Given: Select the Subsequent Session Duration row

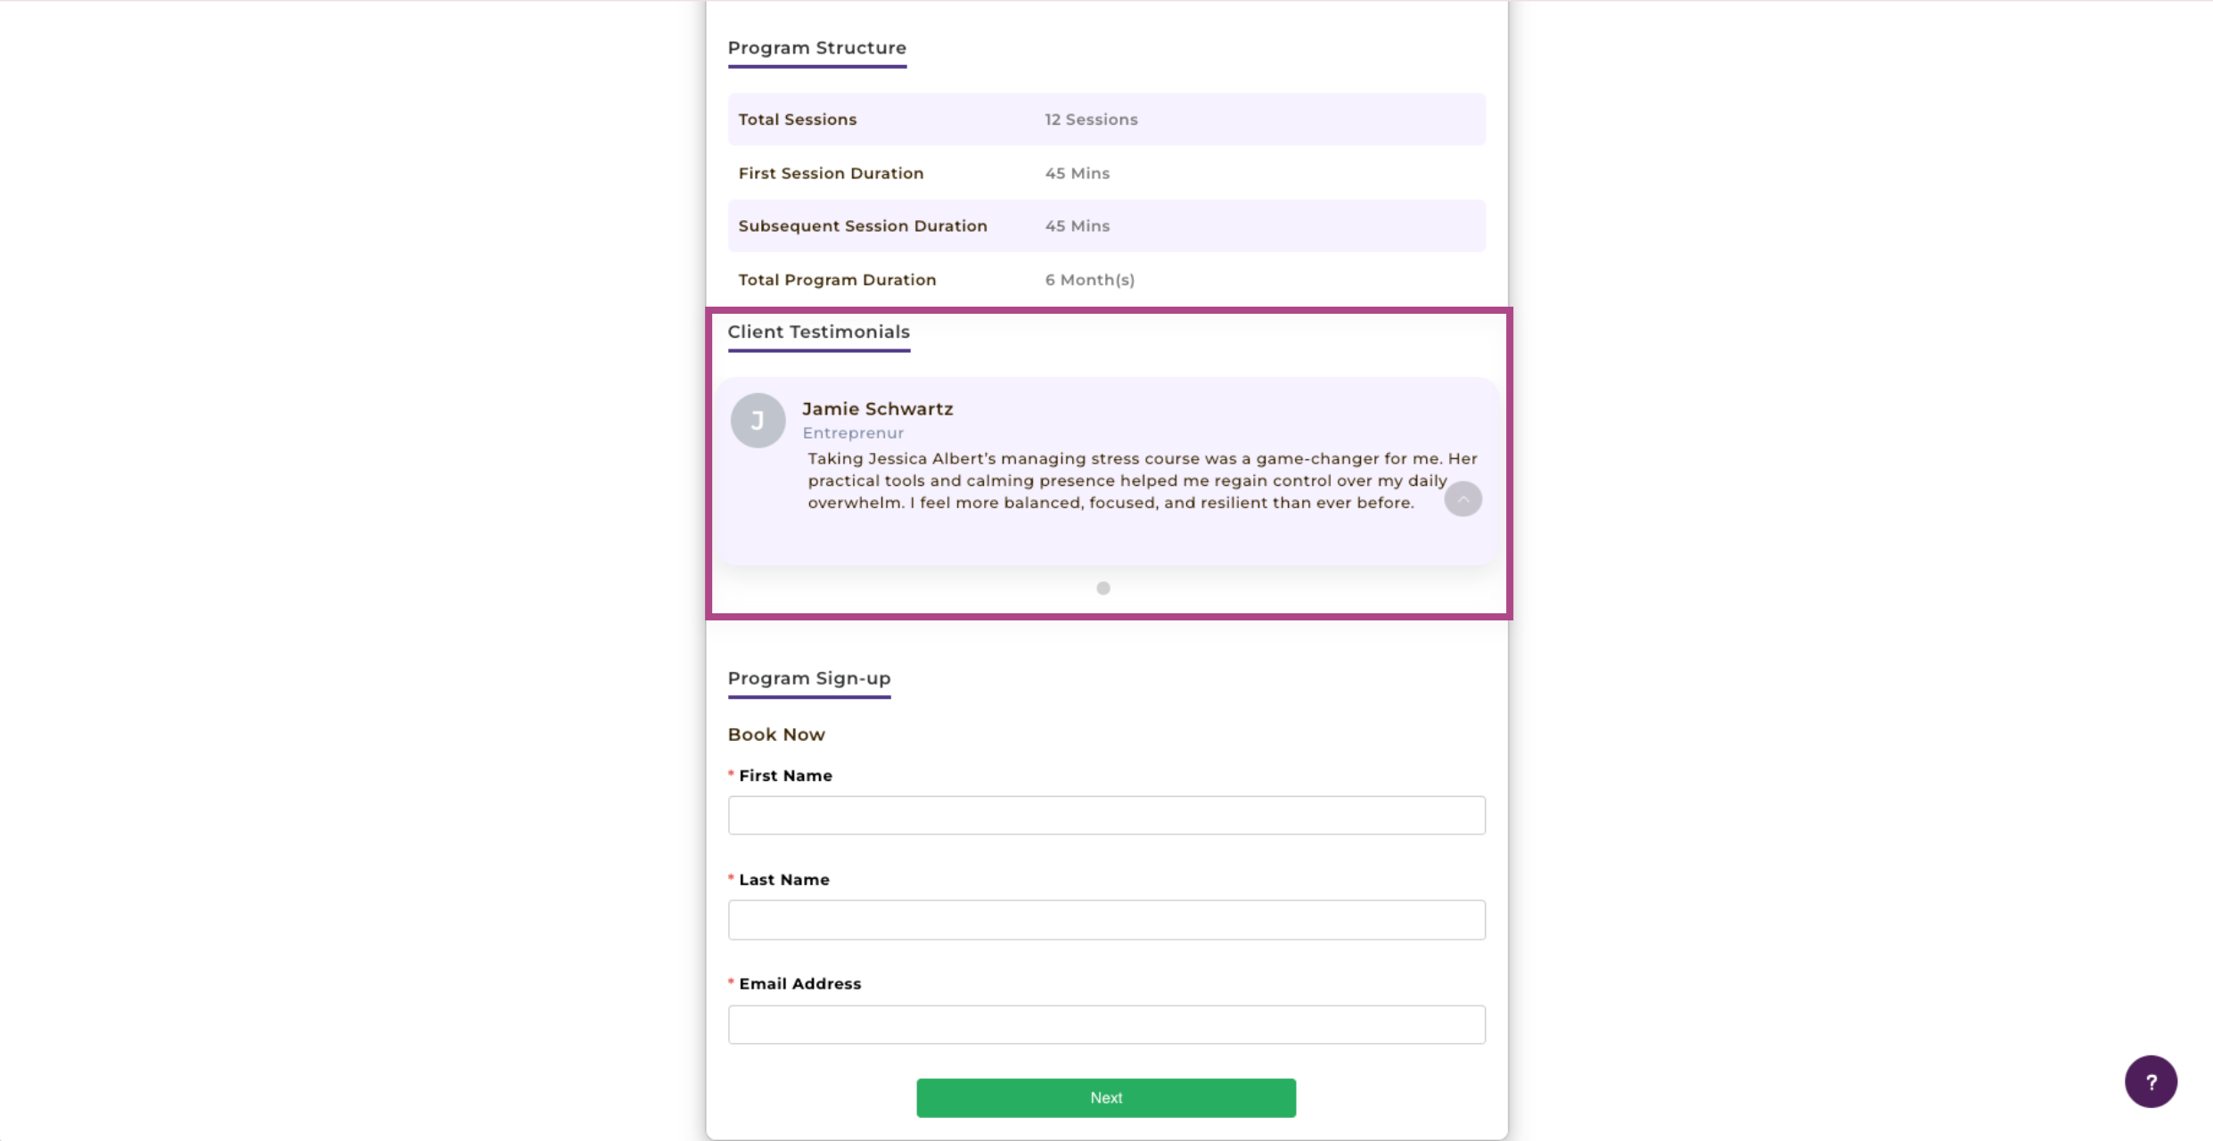Looking at the screenshot, I should click(1106, 226).
